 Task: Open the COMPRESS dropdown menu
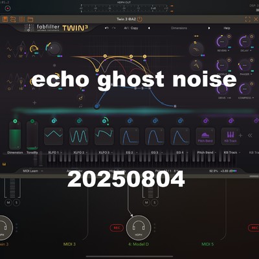coord(246,98)
